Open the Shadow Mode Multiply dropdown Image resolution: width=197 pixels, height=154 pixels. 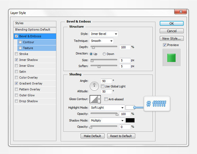point(107,120)
